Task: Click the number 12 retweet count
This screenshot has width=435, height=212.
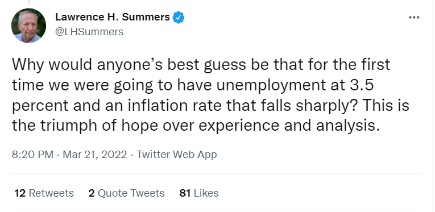Action: click(x=20, y=193)
